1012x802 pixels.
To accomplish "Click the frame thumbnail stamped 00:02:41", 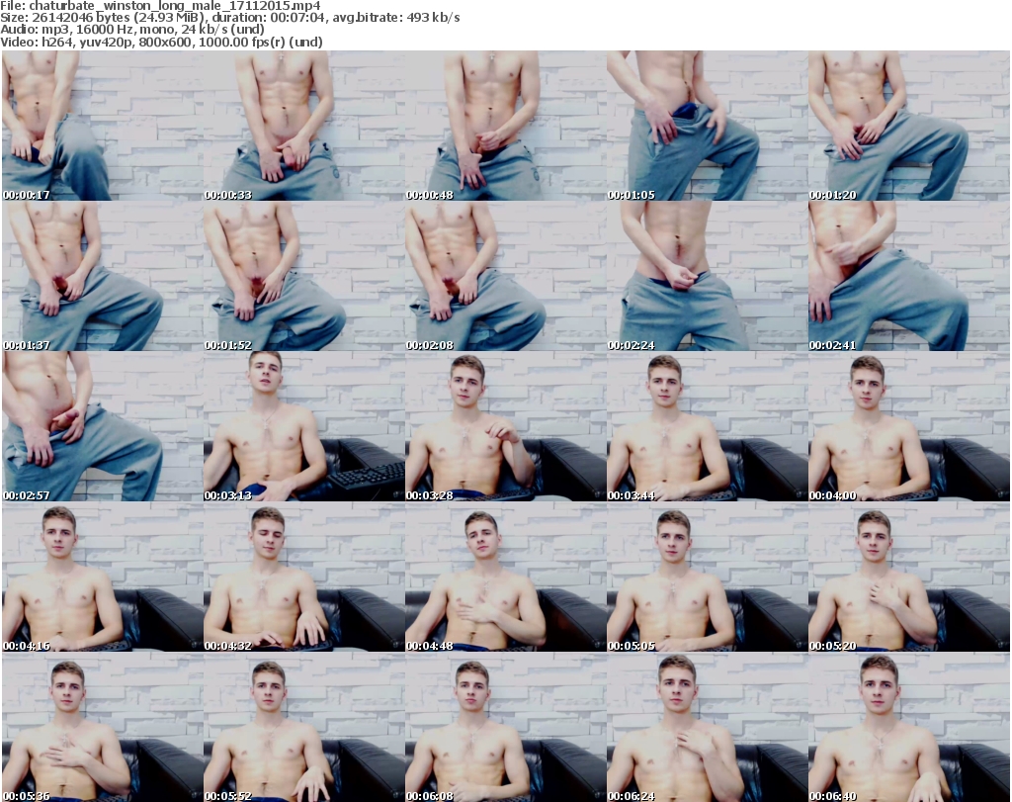I will point(909,276).
